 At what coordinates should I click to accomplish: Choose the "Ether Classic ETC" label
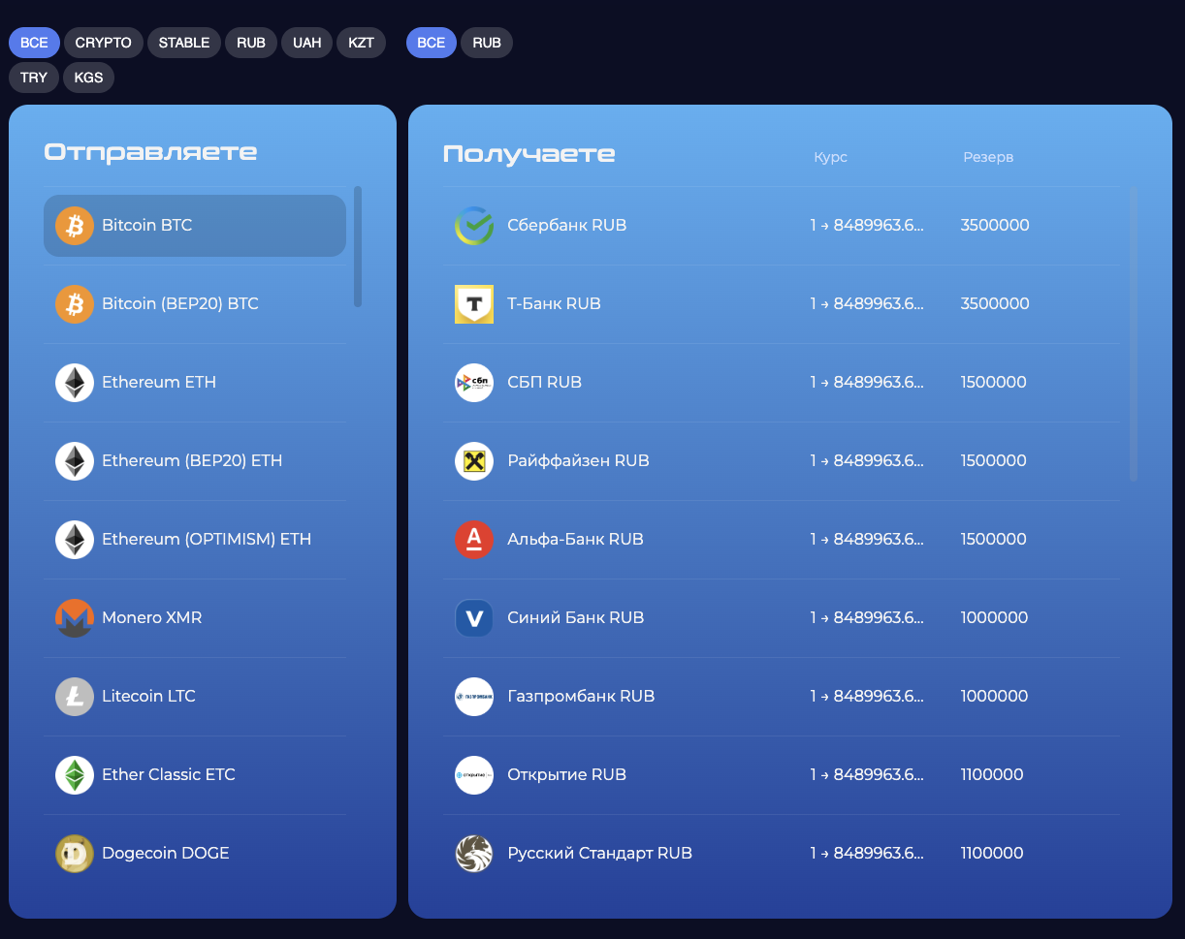coord(169,774)
